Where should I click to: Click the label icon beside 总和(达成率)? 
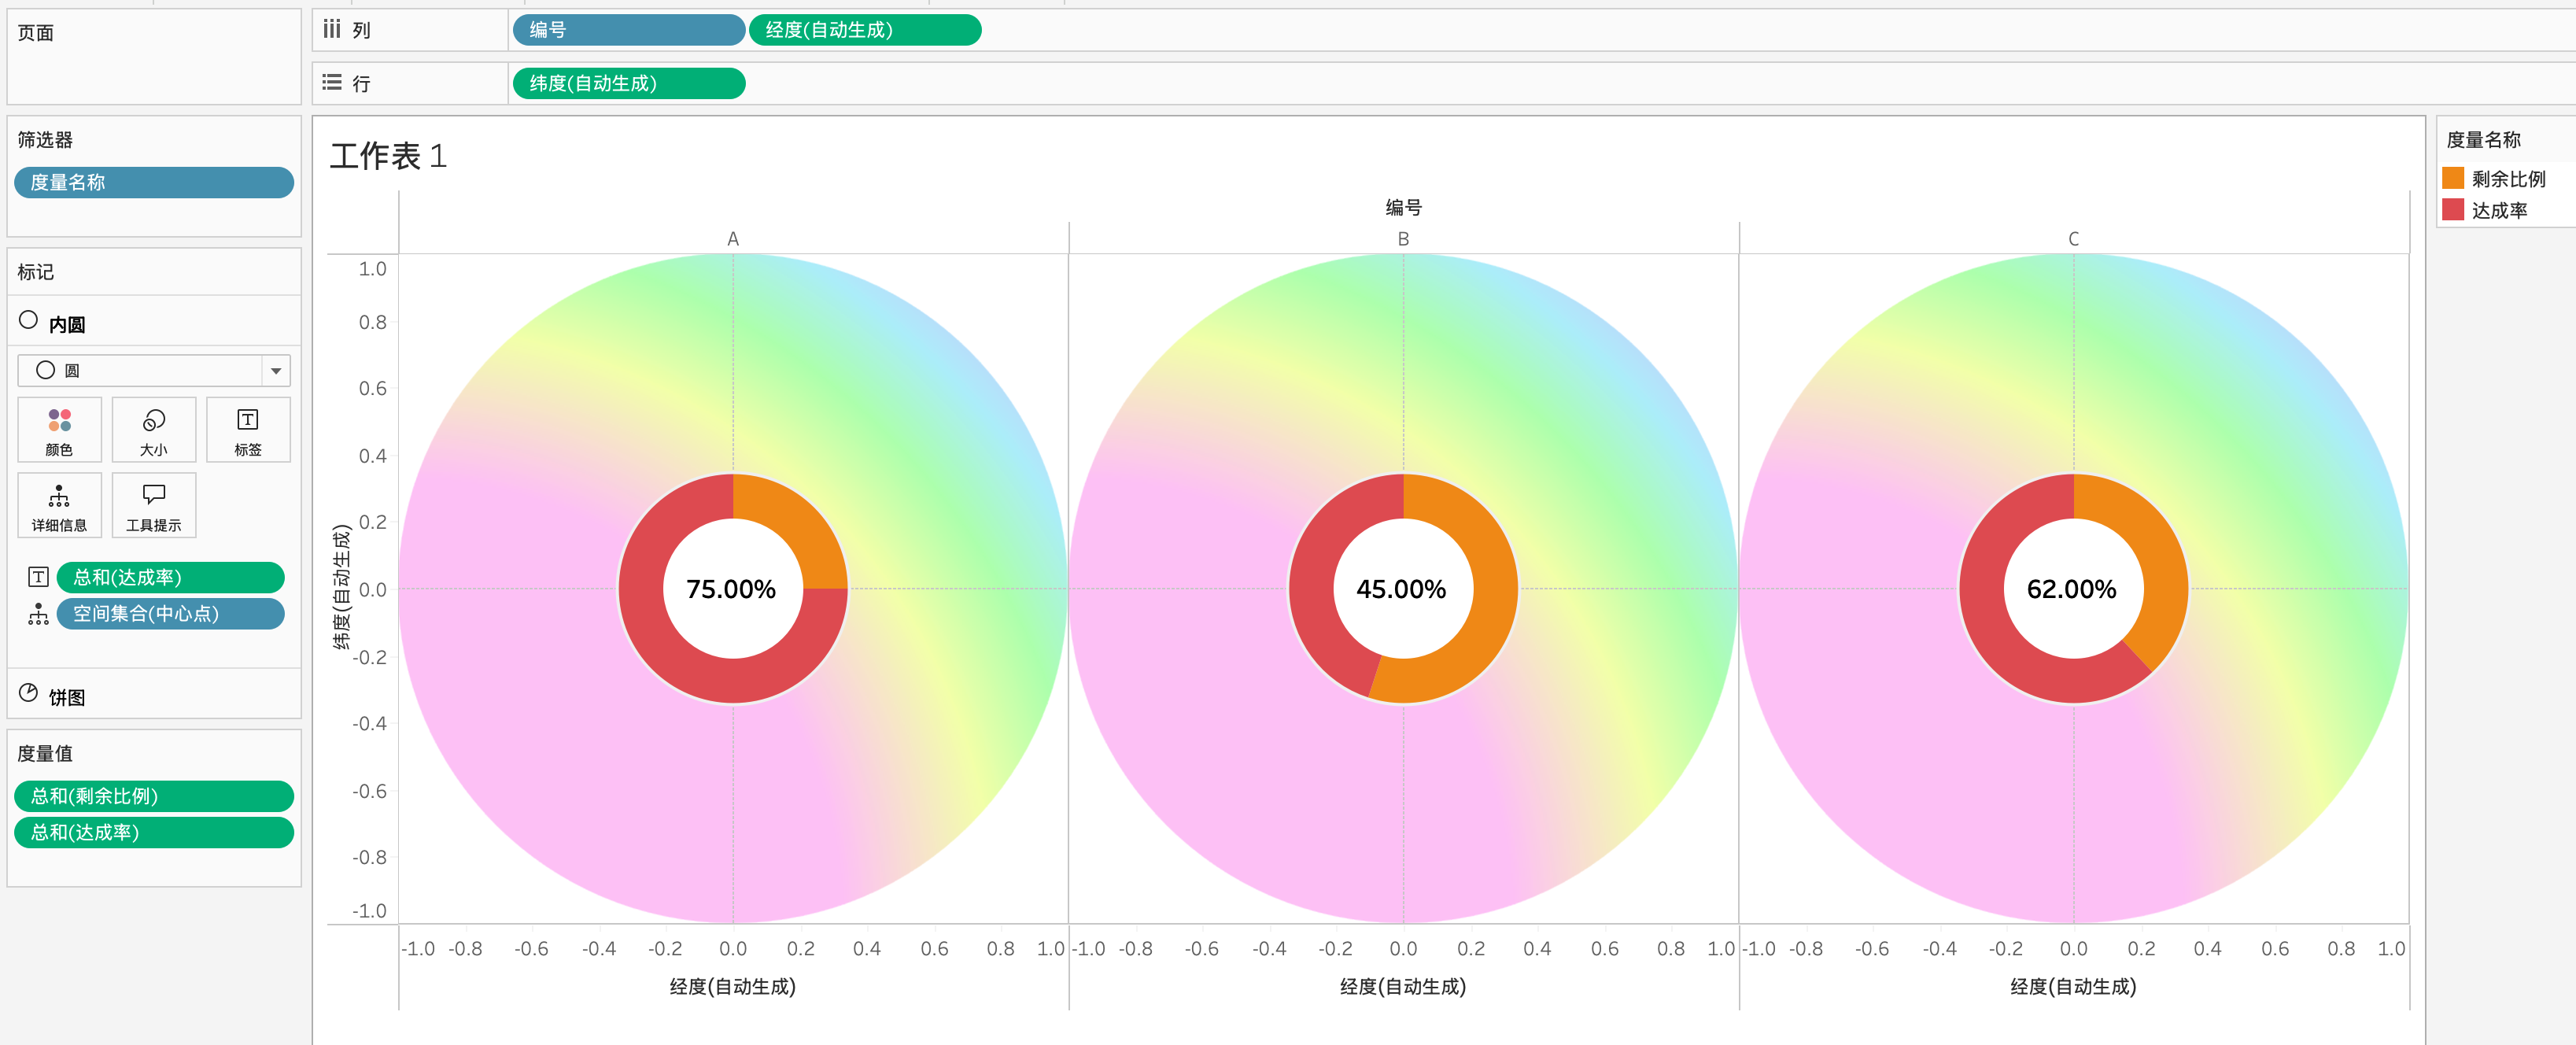click(x=38, y=577)
